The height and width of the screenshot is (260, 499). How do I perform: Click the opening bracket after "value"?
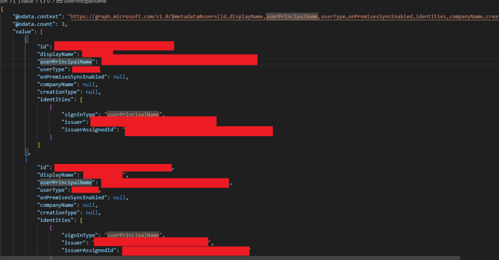click(x=42, y=32)
